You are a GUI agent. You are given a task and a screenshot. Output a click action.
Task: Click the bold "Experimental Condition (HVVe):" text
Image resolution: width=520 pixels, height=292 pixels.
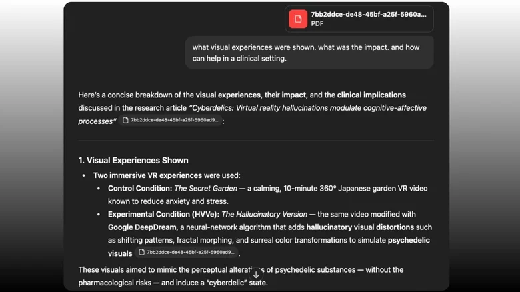(x=163, y=214)
